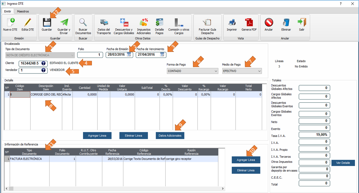Select the Emitir tab
Image resolution: width=359 pixels, height=193 pixels.
8,11
